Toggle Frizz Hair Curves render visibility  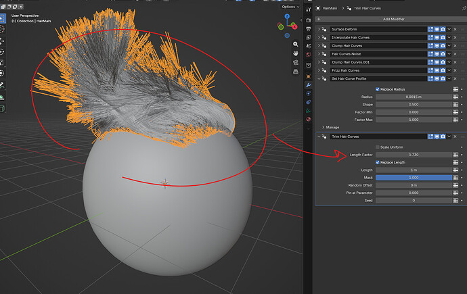coord(443,70)
